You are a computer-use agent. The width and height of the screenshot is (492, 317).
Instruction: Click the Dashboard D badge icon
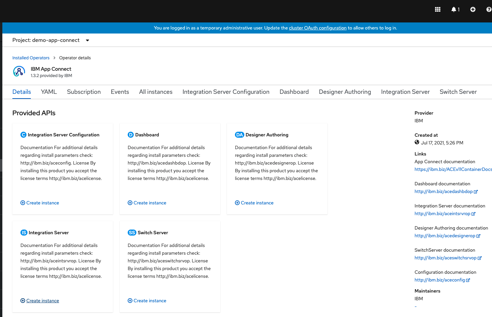point(131,134)
